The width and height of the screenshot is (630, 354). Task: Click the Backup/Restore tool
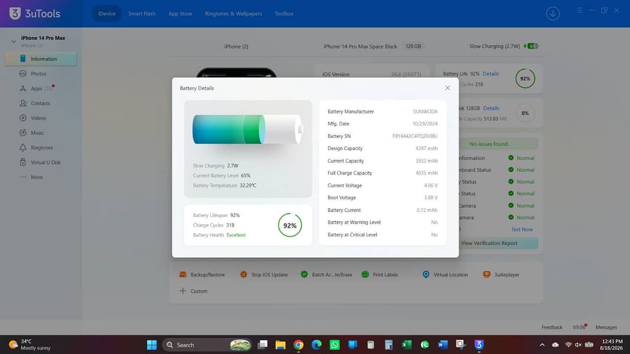[202, 275]
